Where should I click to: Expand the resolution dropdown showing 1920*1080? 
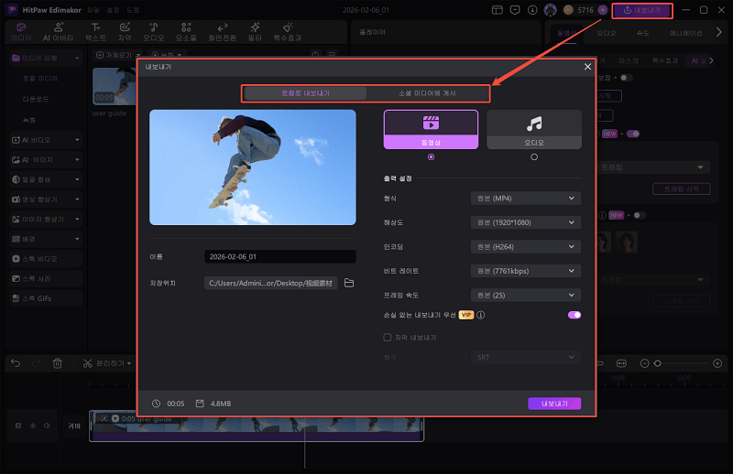525,222
